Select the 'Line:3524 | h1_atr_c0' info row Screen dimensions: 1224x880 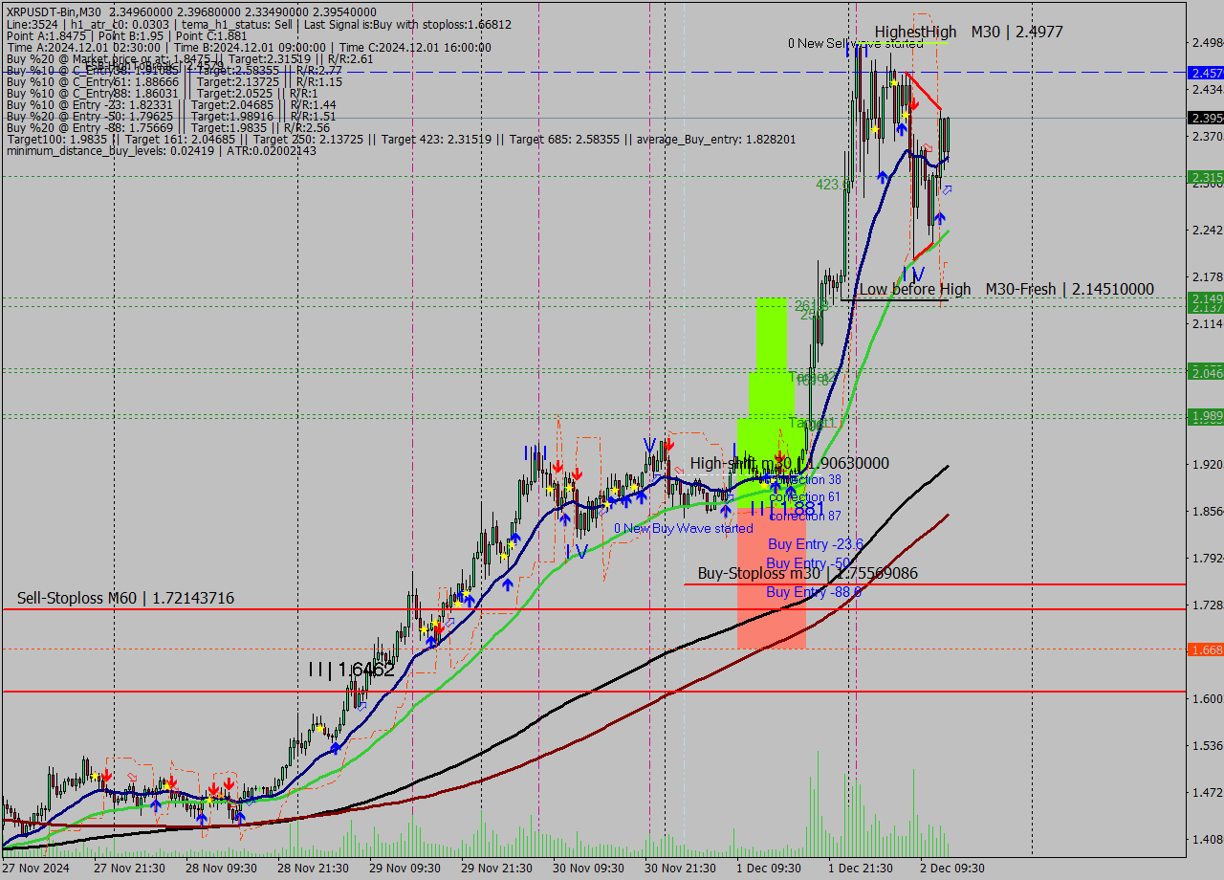tap(258, 24)
